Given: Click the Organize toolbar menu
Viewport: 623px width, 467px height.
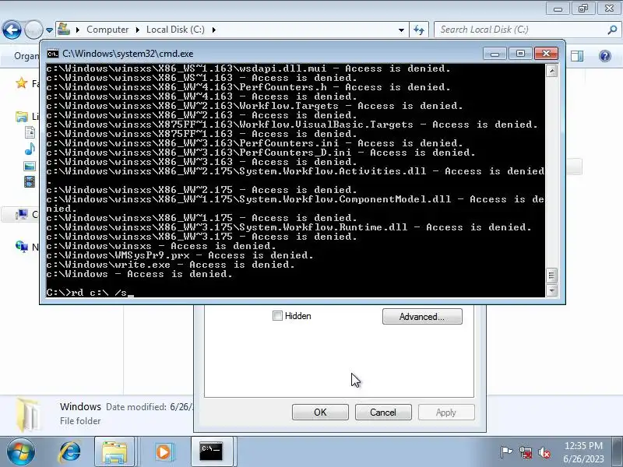Looking at the screenshot, I should tap(26, 56).
